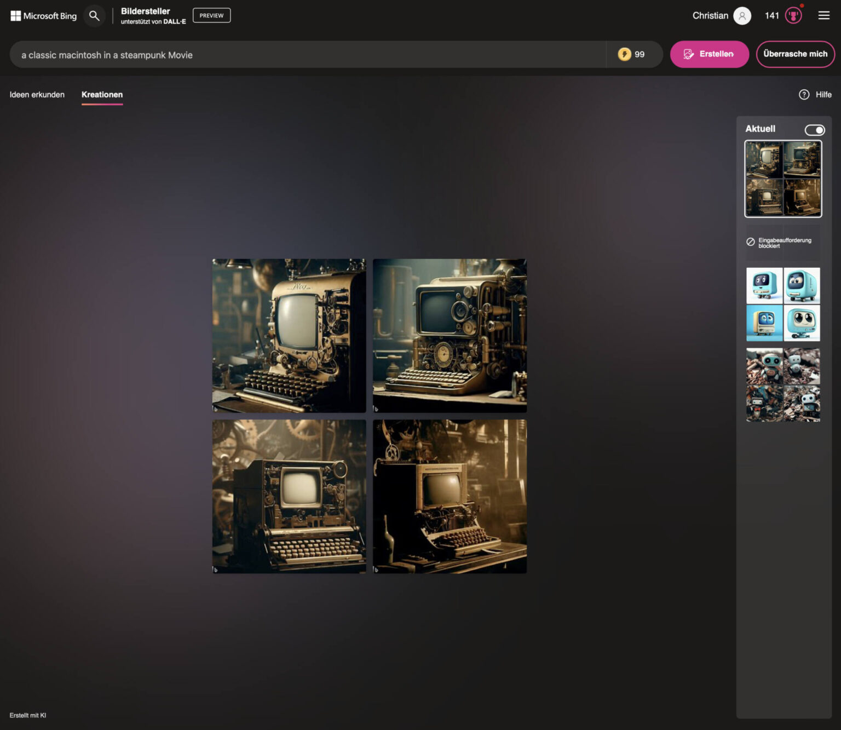The image size is (841, 730).
Task: Open steampunk image with brass gauges and pipes
Action: [x=450, y=336]
